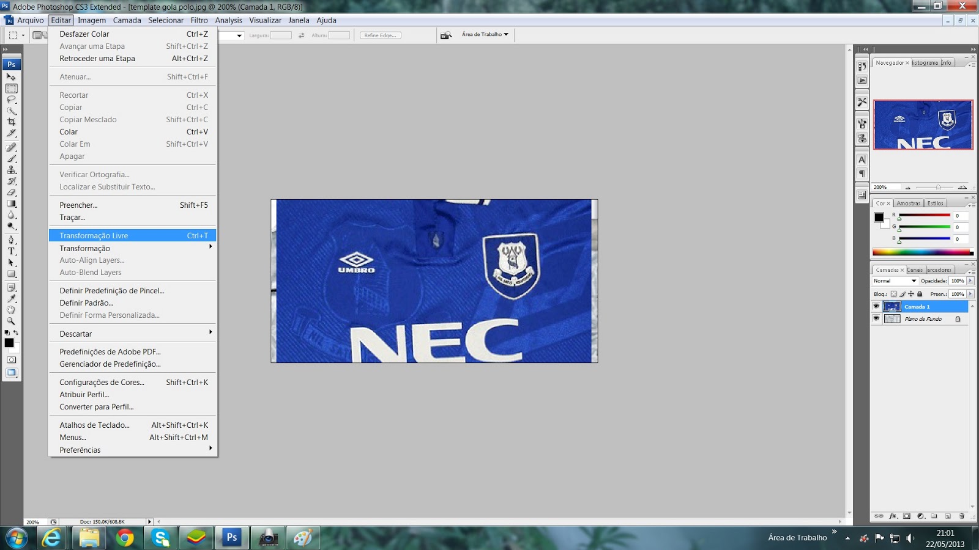Open the Tool Presets panel icon

point(862,102)
